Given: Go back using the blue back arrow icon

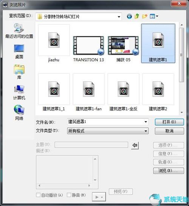Looking at the screenshot, I should (129, 16).
